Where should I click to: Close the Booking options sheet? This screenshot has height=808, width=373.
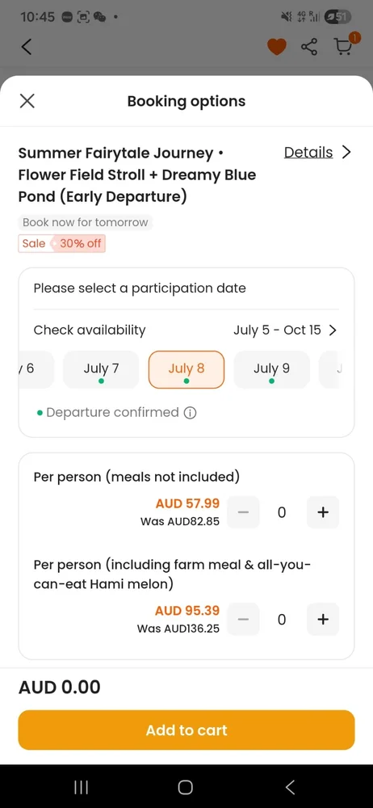click(27, 101)
